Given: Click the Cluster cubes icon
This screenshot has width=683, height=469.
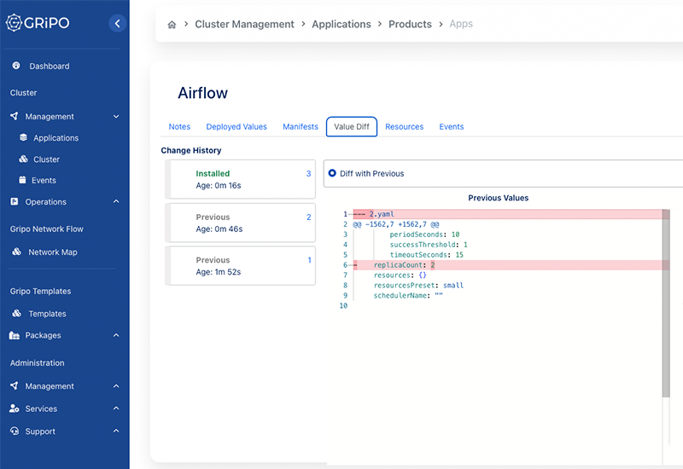Looking at the screenshot, I should click(24, 159).
